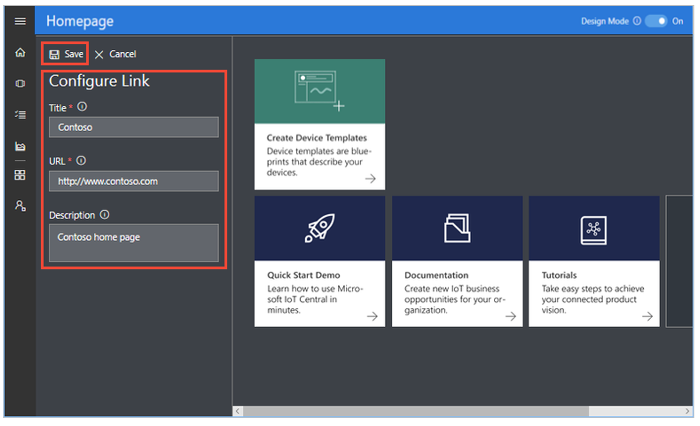This screenshot has height=426, width=700.
Task: Open the Create Device Templates tile
Action: [320, 124]
